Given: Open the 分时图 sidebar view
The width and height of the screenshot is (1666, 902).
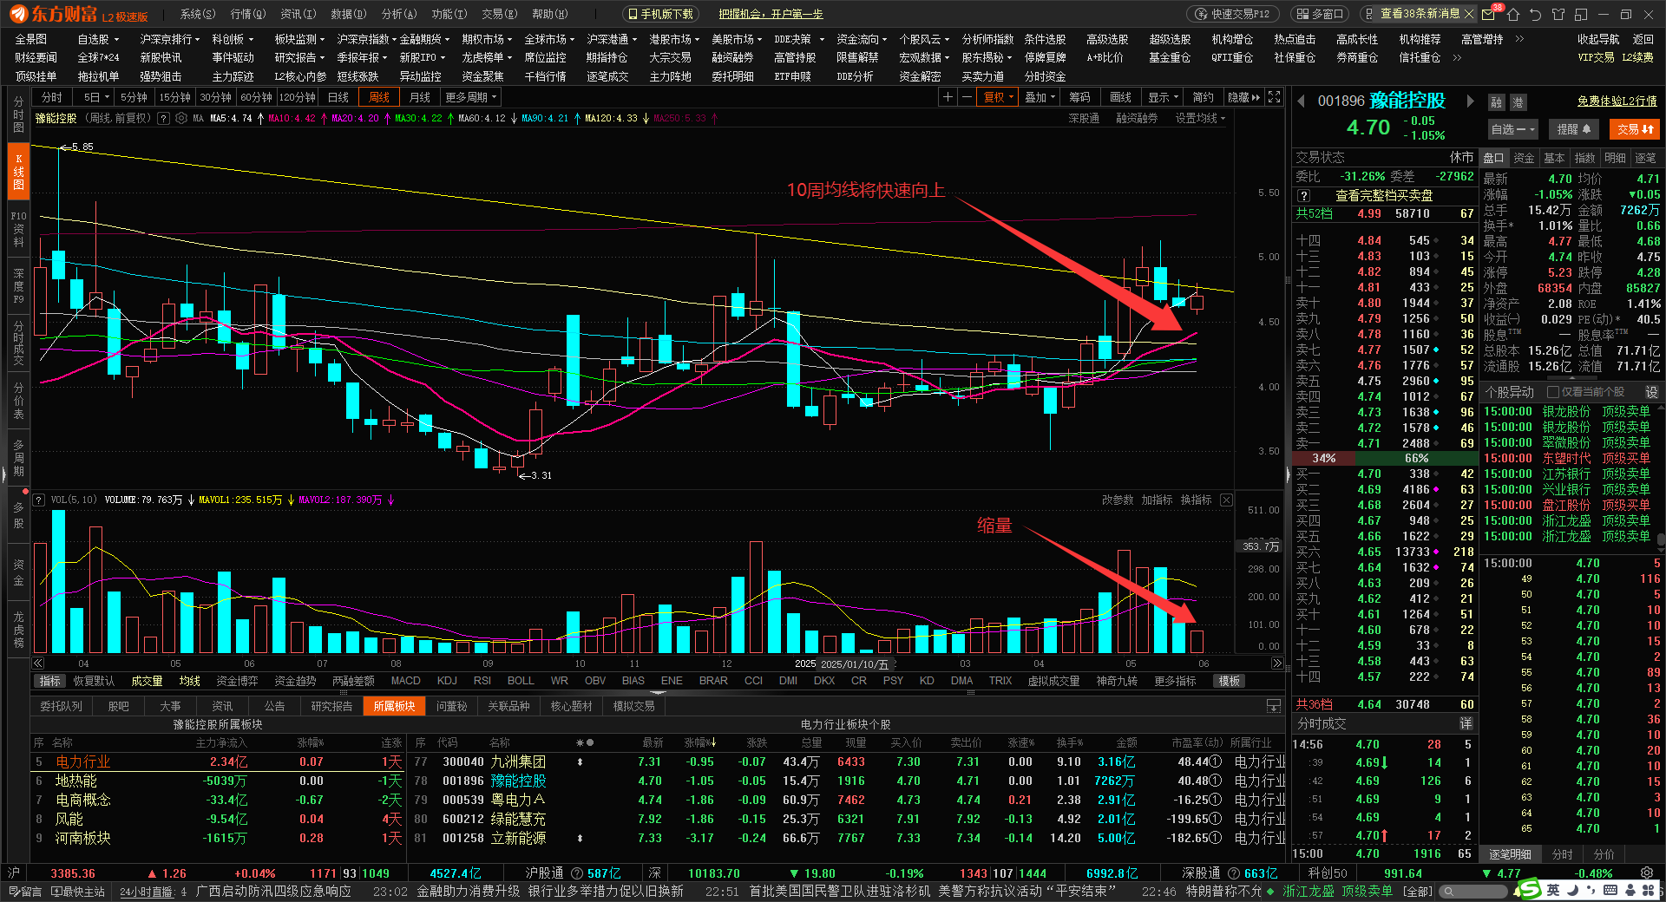Looking at the screenshot, I should click(18, 114).
